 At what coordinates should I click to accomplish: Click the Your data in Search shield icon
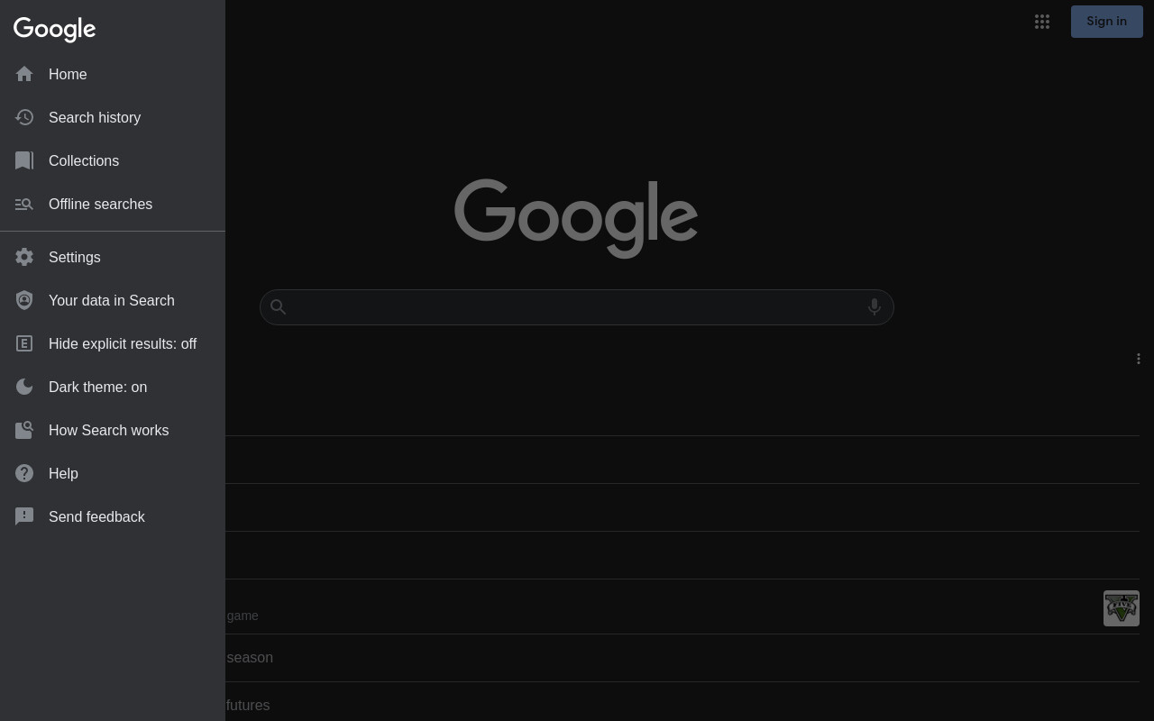(24, 300)
